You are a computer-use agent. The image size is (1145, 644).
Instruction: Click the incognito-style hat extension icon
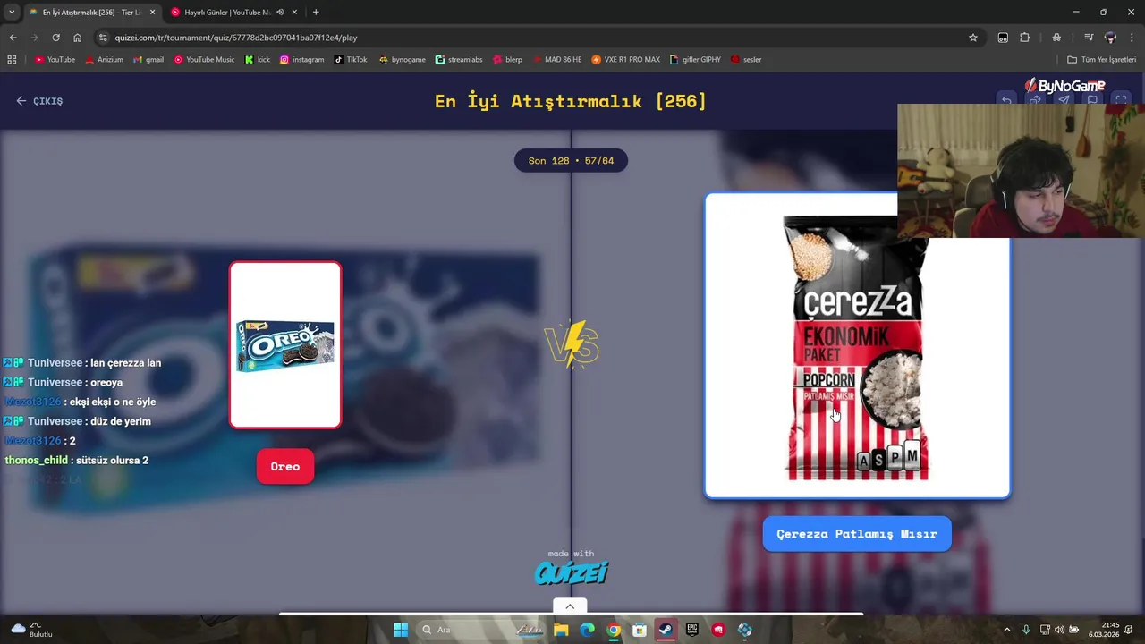coord(1056,38)
